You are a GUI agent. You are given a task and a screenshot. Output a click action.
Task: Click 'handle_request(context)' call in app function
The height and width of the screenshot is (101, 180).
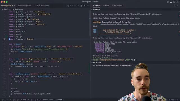coord(22,64)
